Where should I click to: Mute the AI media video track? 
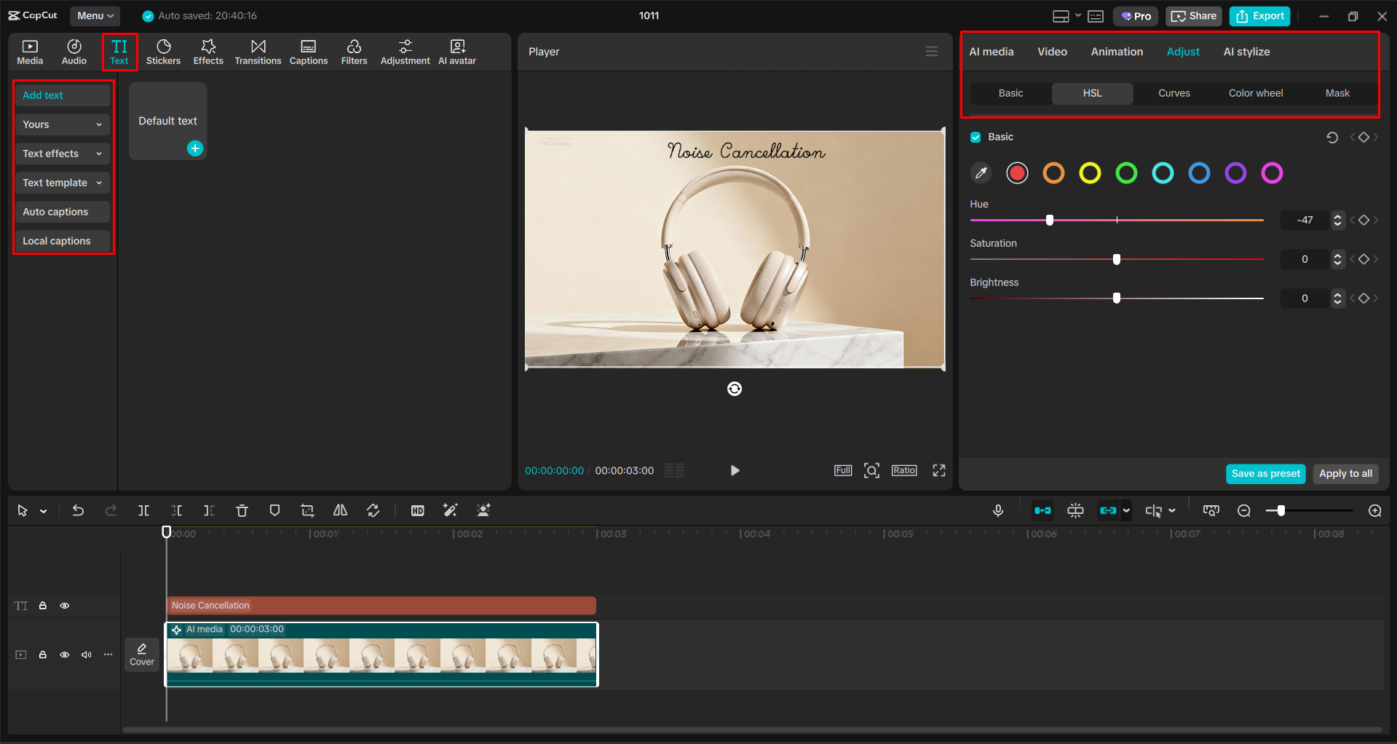(x=86, y=654)
